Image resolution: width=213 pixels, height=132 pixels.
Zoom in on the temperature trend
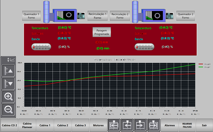8,96
